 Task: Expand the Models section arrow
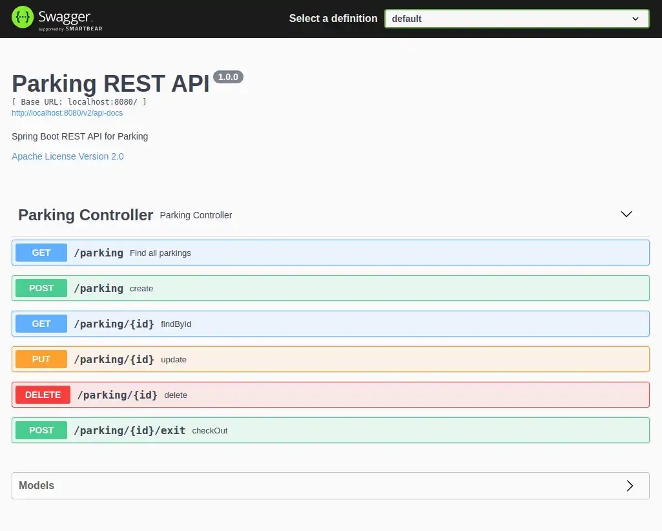click(x=630, y=486)
